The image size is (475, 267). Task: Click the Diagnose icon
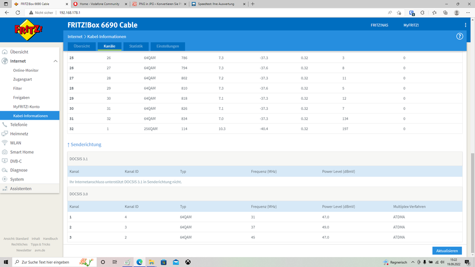[5, 170]
